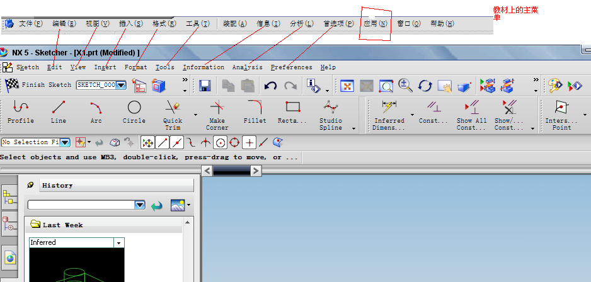This screenshot has width=591, height=282.
Task: Open the Internet Explorer sidebar tab
Action: 10,257
